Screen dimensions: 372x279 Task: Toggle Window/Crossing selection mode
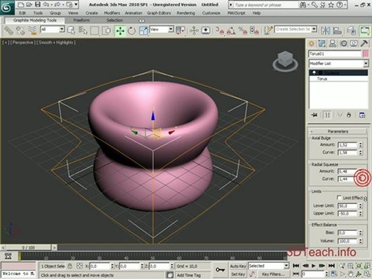click(x=106, y=31)
